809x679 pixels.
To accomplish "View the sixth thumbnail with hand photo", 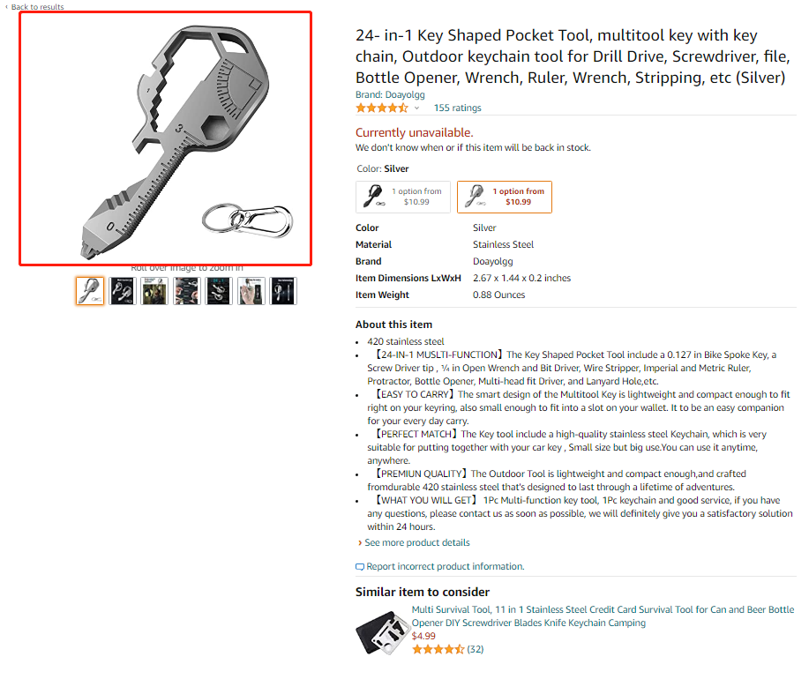I will (x=251, y=291).
